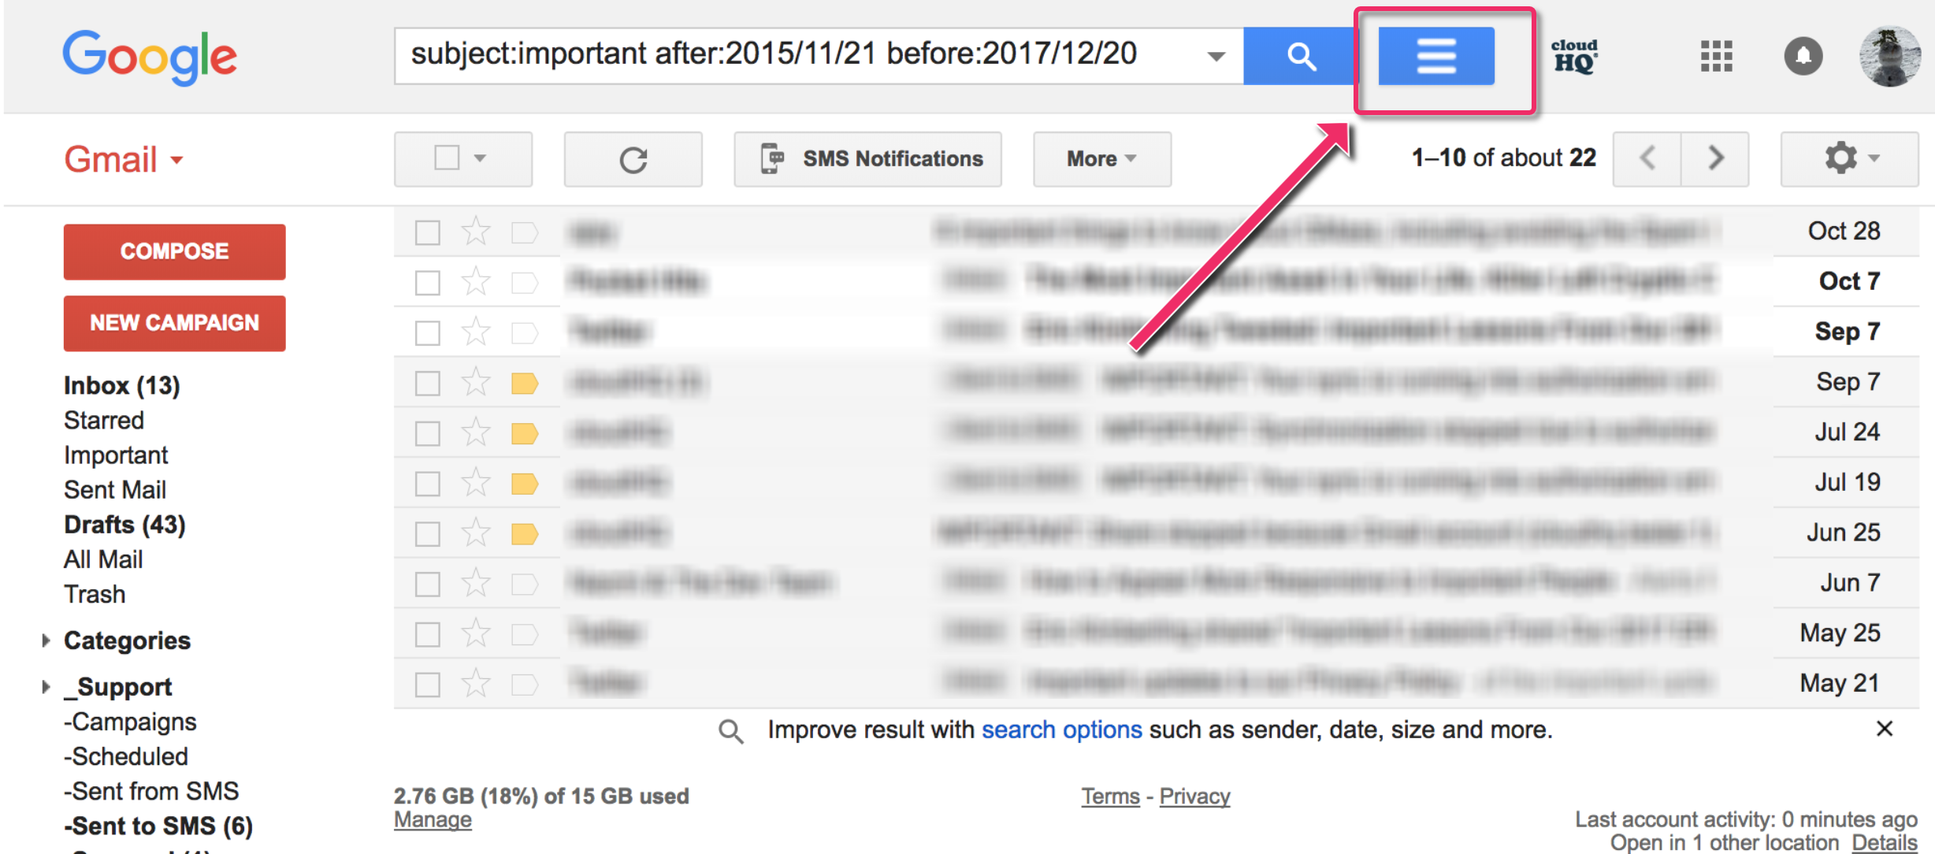This screenshot has height=854, width=1935.
Task: Click the blue search magnifier button
Action: [x=1300, y=56]
